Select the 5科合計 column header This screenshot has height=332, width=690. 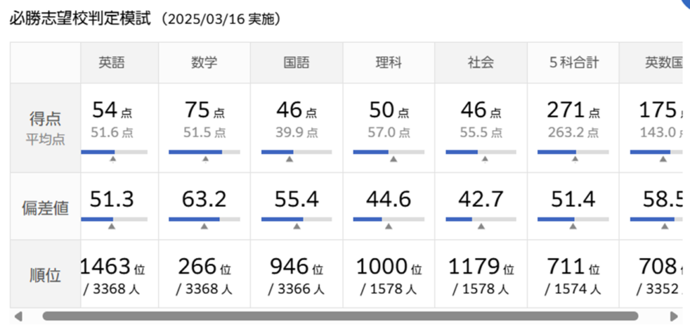tap(573, 63)
